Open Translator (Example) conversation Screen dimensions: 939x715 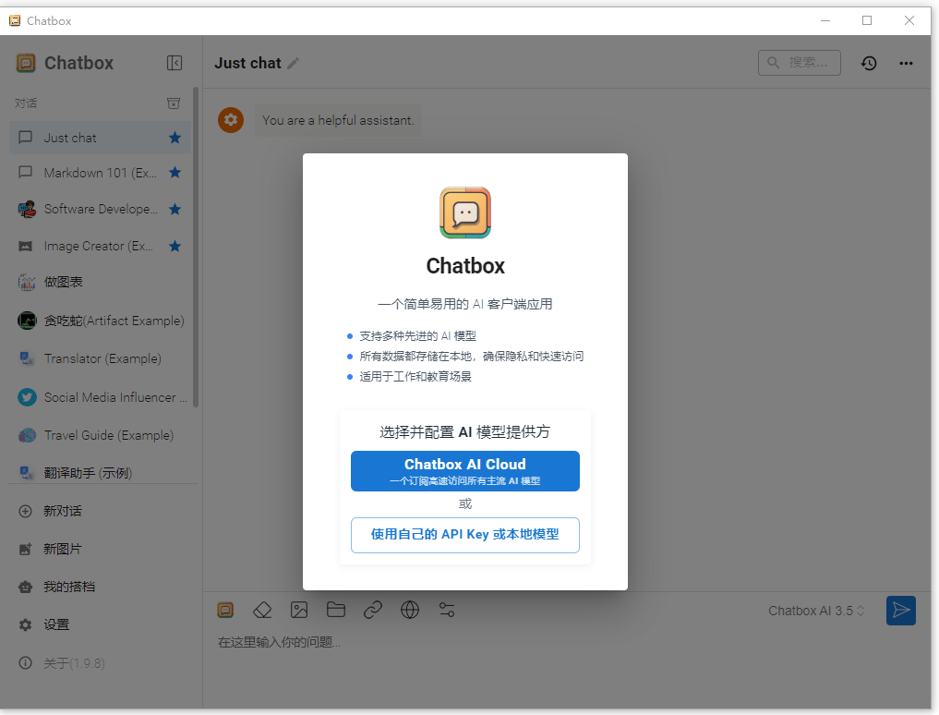point(100,358)
